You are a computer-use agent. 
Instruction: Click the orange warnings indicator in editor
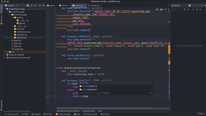pyautogui.click(x=157, y=9)
